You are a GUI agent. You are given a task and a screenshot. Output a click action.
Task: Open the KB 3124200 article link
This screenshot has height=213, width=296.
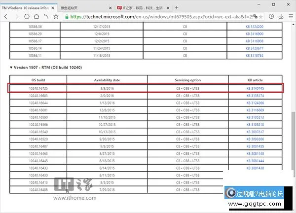tap(255, 27)
